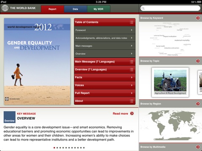The width and height of the screenshot is (202, 151).
Task: Open the Voices section
Action: (x=105, y=85)
